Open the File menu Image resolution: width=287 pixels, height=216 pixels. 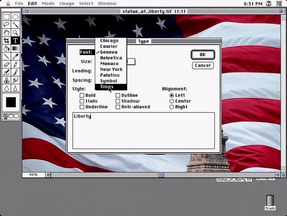coord(19,3)
